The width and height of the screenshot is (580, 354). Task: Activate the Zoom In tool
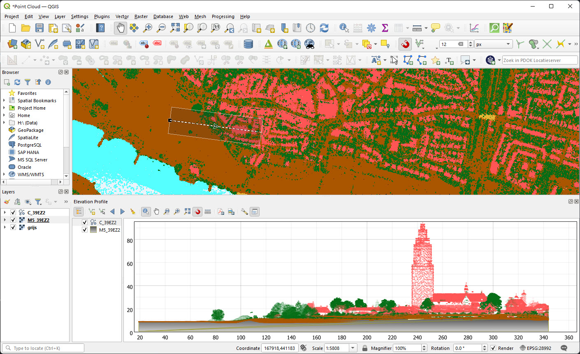[148, 28]
